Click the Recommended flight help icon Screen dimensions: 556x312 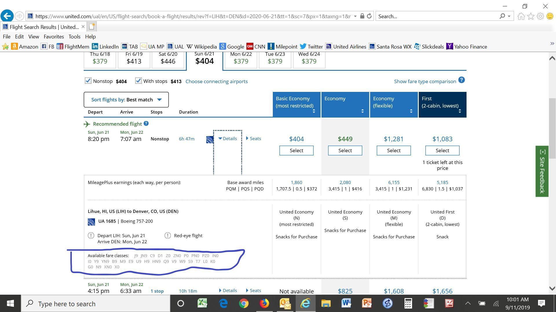click(146, 124)
